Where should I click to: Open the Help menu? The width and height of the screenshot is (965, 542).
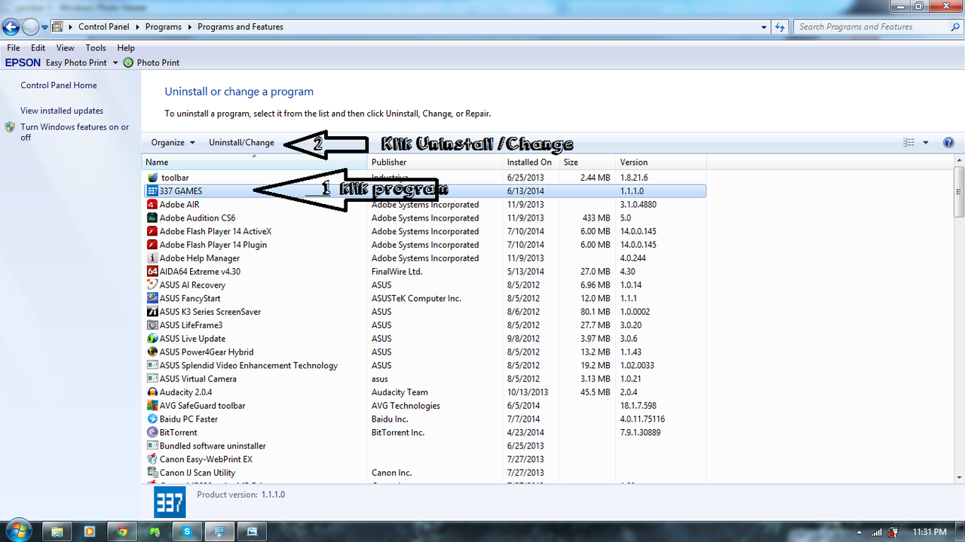click(x=126, y=47)
